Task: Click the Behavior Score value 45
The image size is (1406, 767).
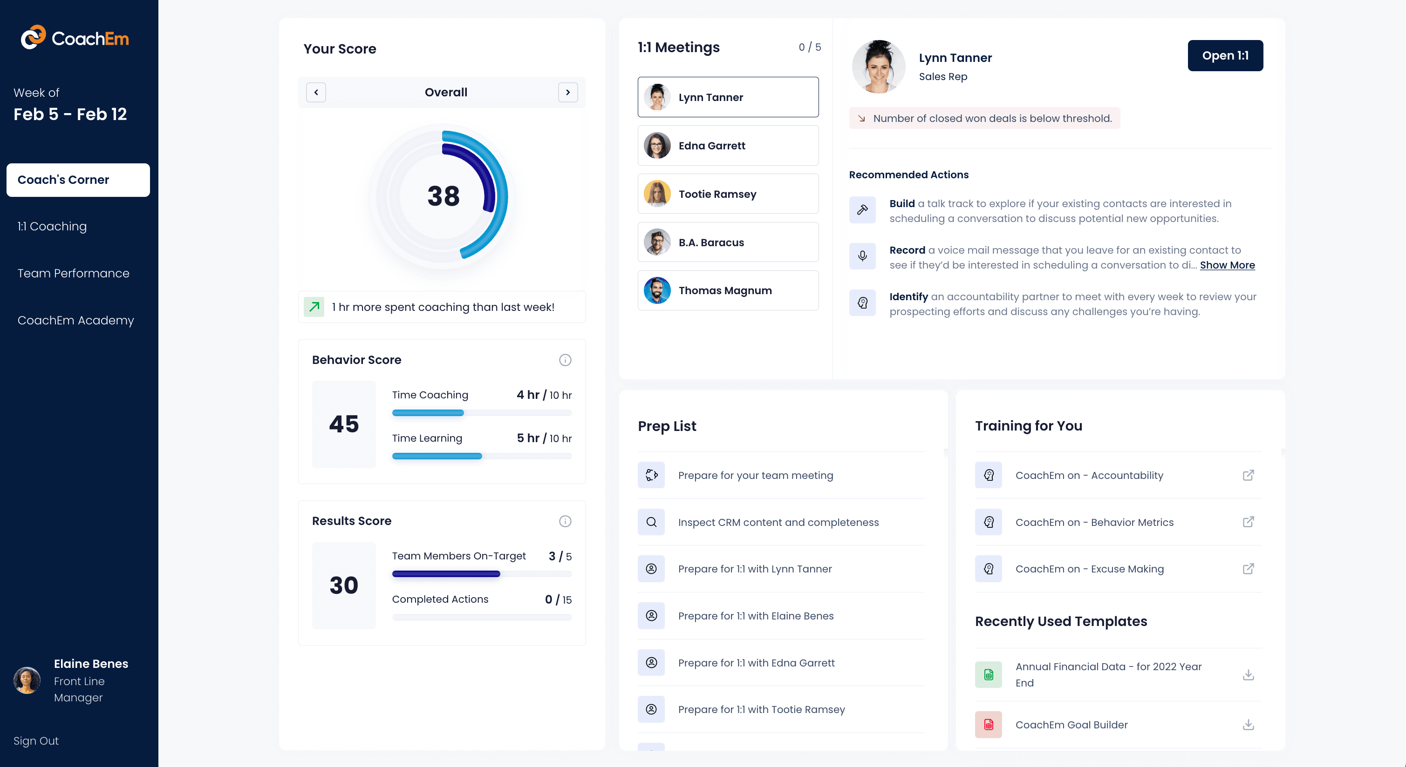Action: click(344, 424)
